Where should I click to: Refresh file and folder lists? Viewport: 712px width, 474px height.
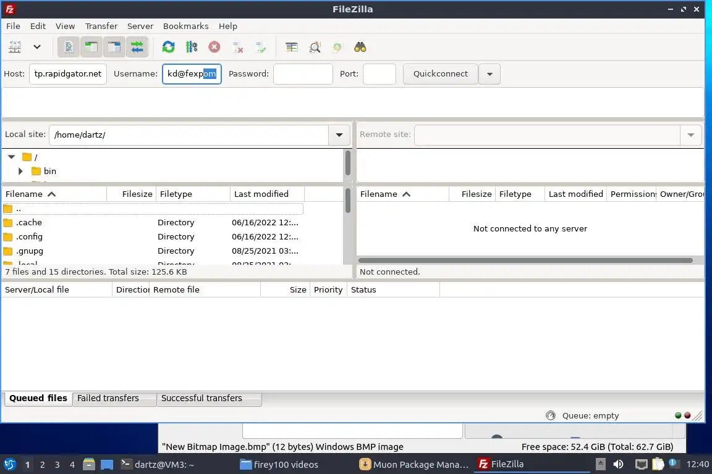tap(169, 47)
